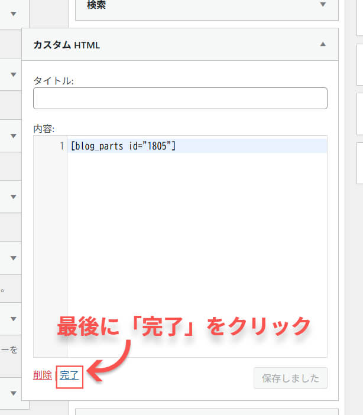
Task: Focus the タイトル text input field
Action: pyautogui.click(x=180, y=99)
